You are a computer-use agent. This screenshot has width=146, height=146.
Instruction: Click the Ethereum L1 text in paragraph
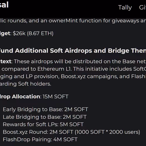(x=55, y=69)
